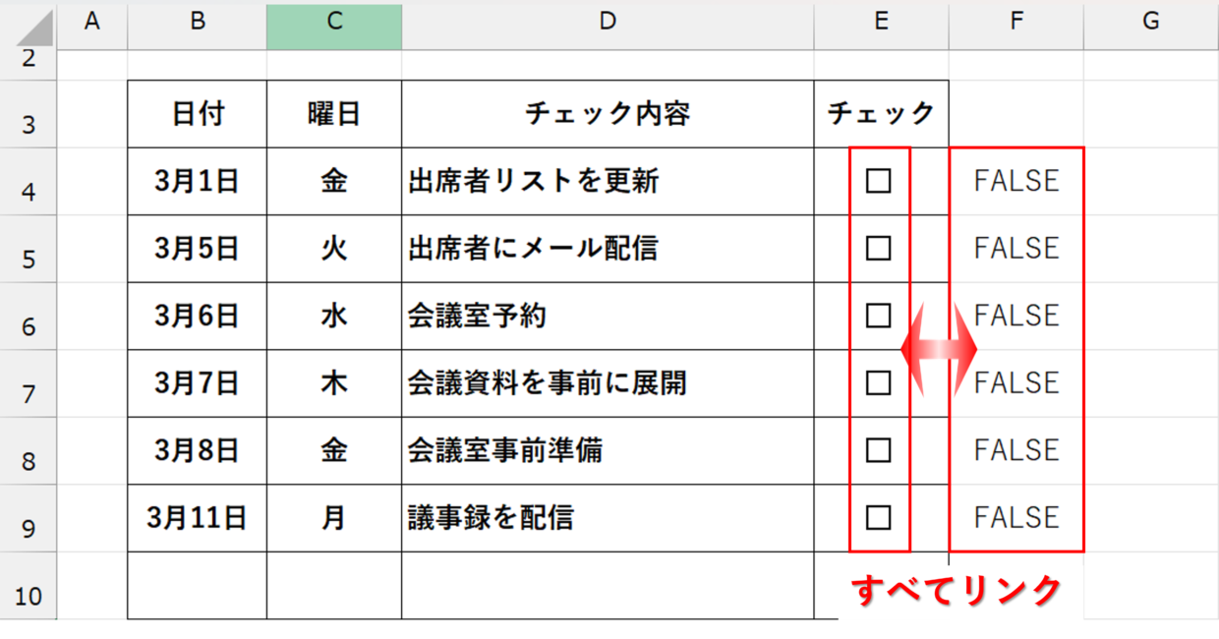1219x639 pixels.
Task: Click the cell with 木 weekday
Action: 334,383
